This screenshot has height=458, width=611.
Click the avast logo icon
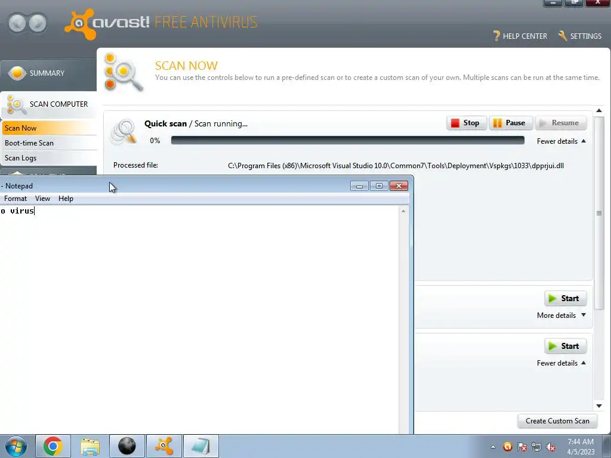pyautogui.click(x=79, y=24)
